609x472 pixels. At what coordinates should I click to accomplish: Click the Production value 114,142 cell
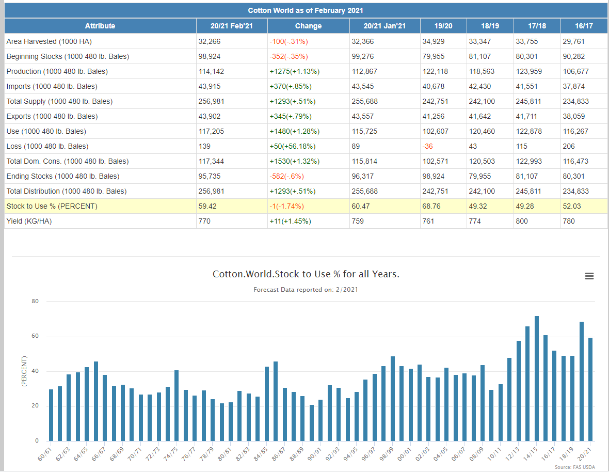[211, 71]
